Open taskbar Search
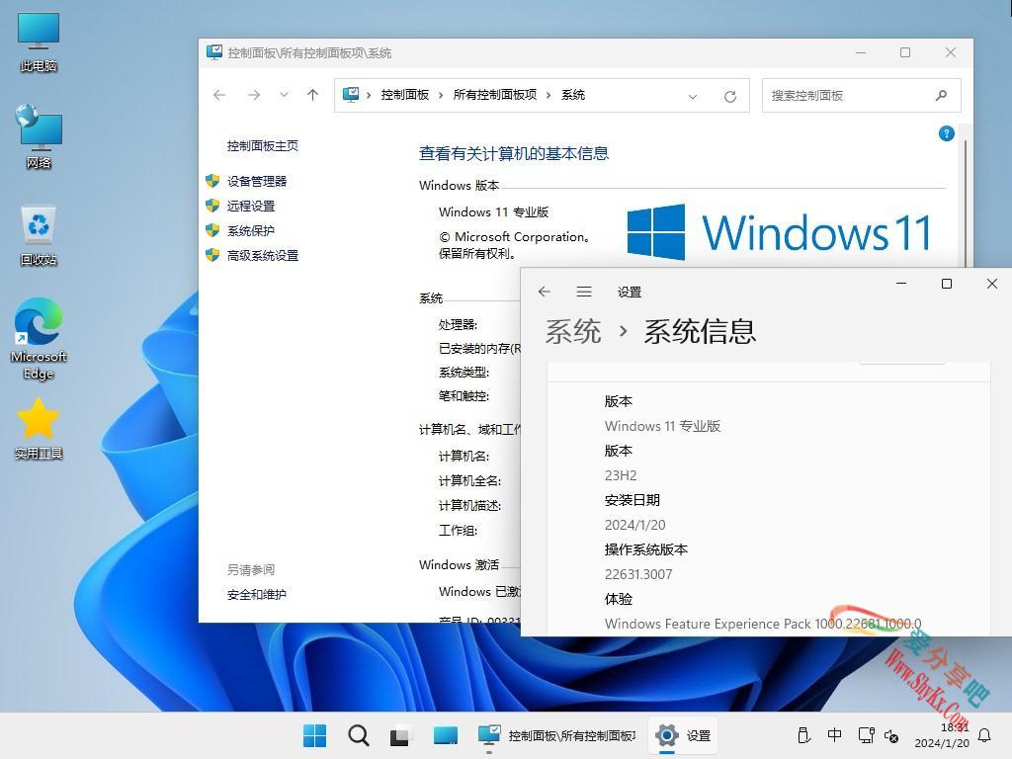The image size is (1012, 759). (x=358, y=735)
